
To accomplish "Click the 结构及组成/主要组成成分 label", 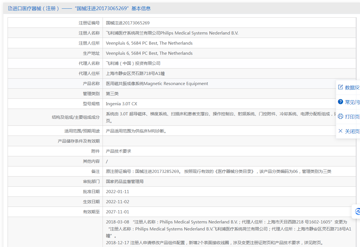I will coord(76,117).
